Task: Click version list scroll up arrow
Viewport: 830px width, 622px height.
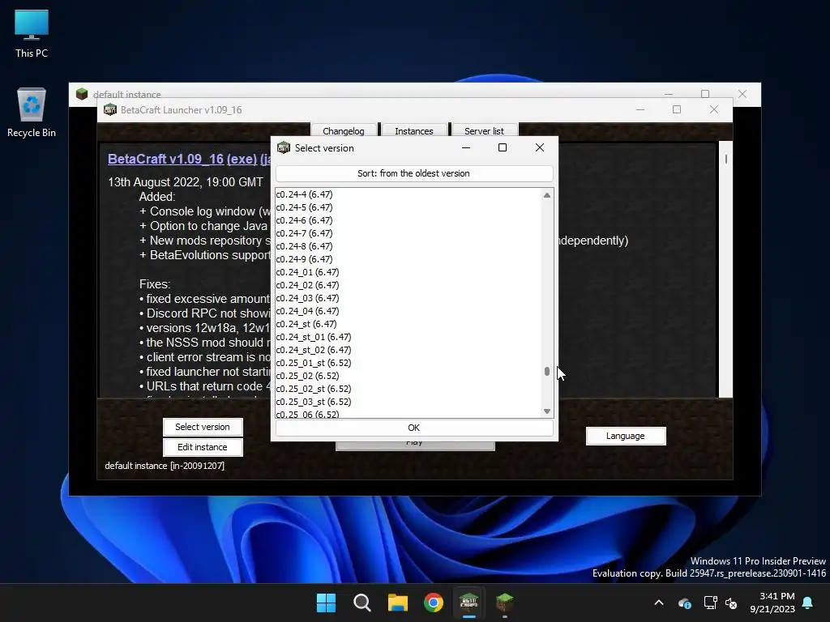Action: [547, 195]
